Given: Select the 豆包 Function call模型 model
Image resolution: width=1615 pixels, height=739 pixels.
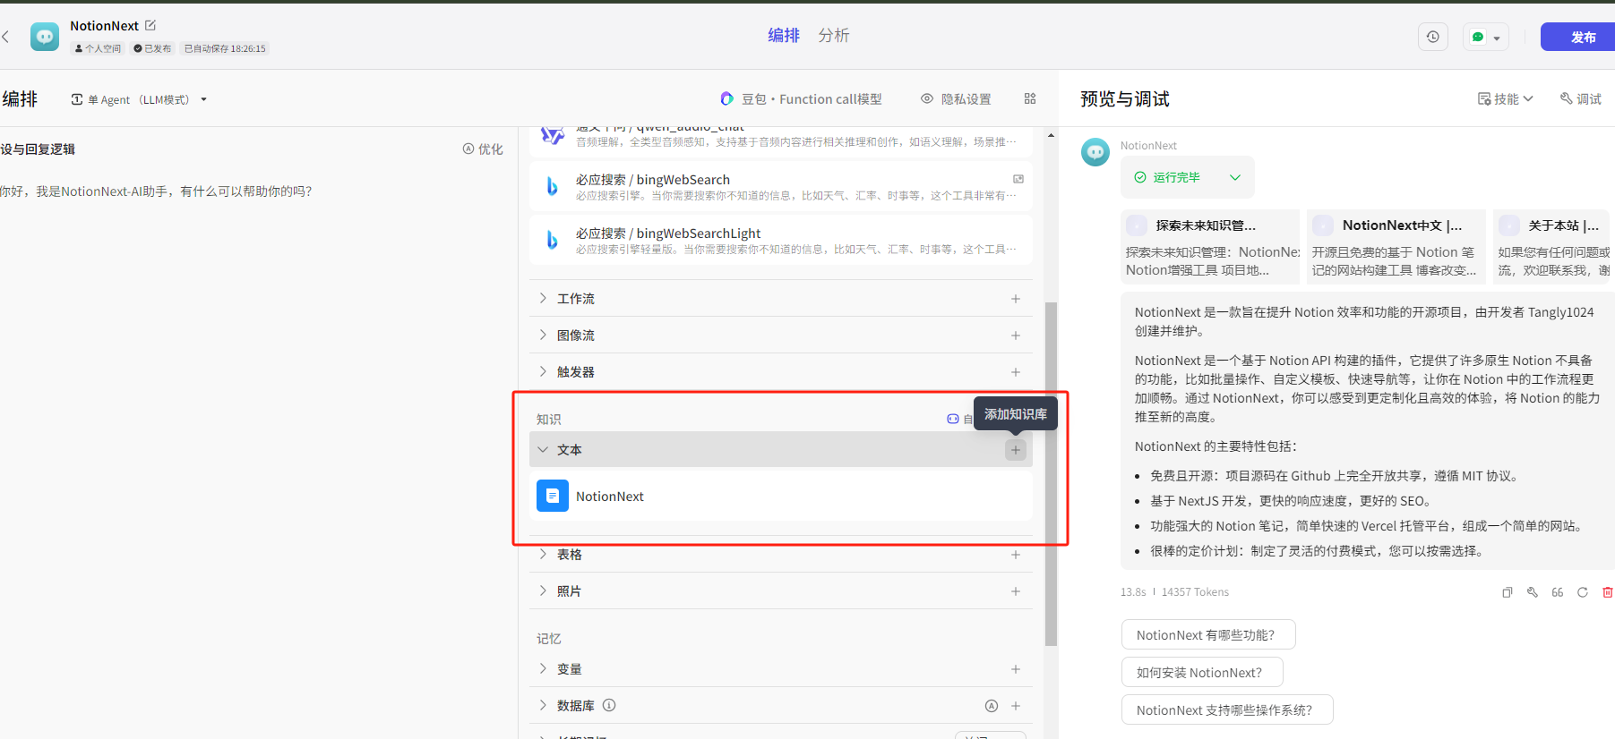Looking at the screenshot, I should (x=802, y=99).
